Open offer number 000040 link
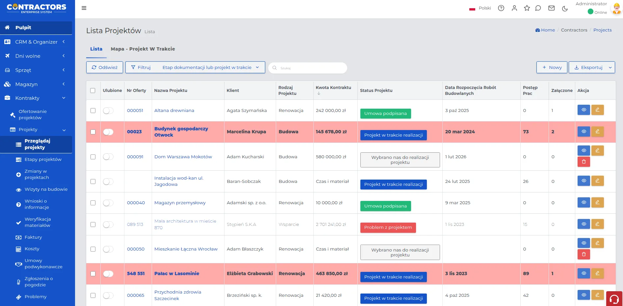The width and height of the screenshot is (623, 306). point(136,203)
